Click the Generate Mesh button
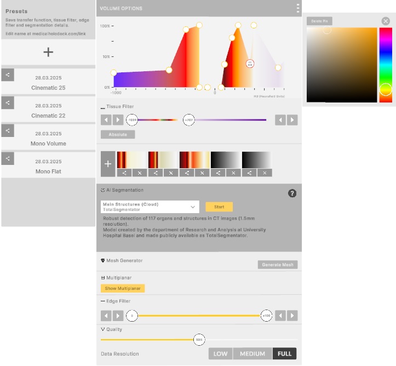The width and height of the screenshot is (396, 366). pos(278,265)
